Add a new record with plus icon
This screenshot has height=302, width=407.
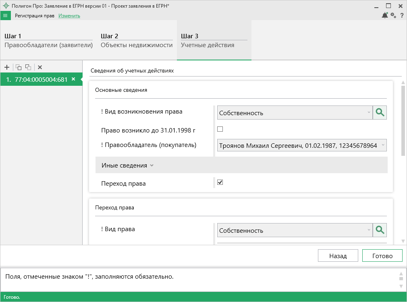tap(7, 68)
